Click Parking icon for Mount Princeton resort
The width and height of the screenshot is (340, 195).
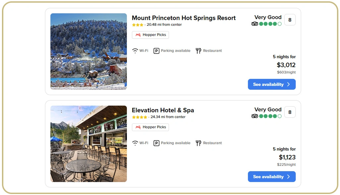coord(156,51)
